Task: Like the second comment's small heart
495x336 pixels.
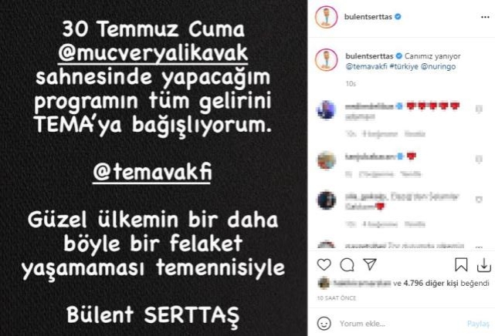Action: click(x=479, y=160)
